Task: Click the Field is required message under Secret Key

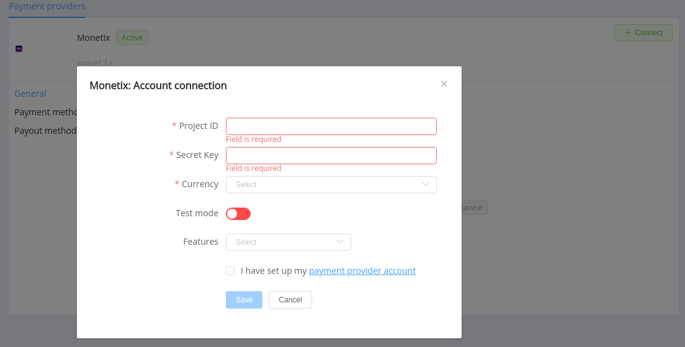Action: click(253, 169)
